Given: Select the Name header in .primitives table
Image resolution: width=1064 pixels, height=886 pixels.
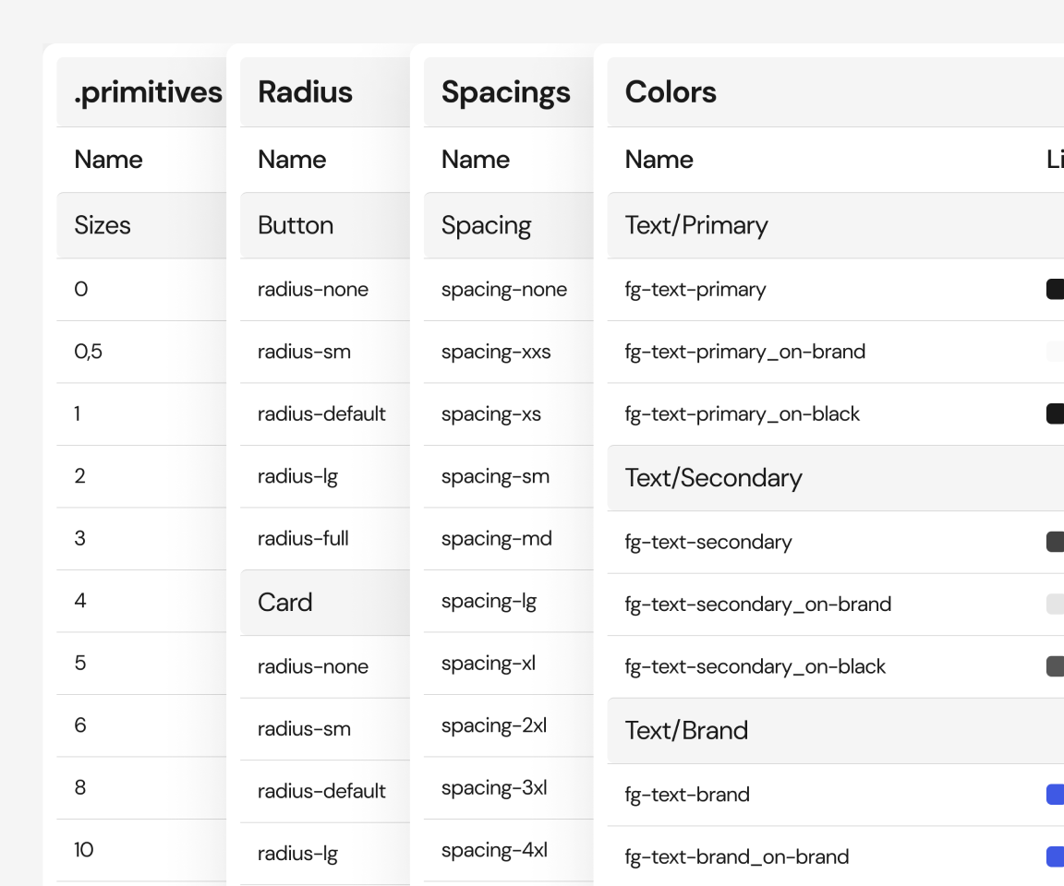Looking at the screenshot, I should pos(109,160).
